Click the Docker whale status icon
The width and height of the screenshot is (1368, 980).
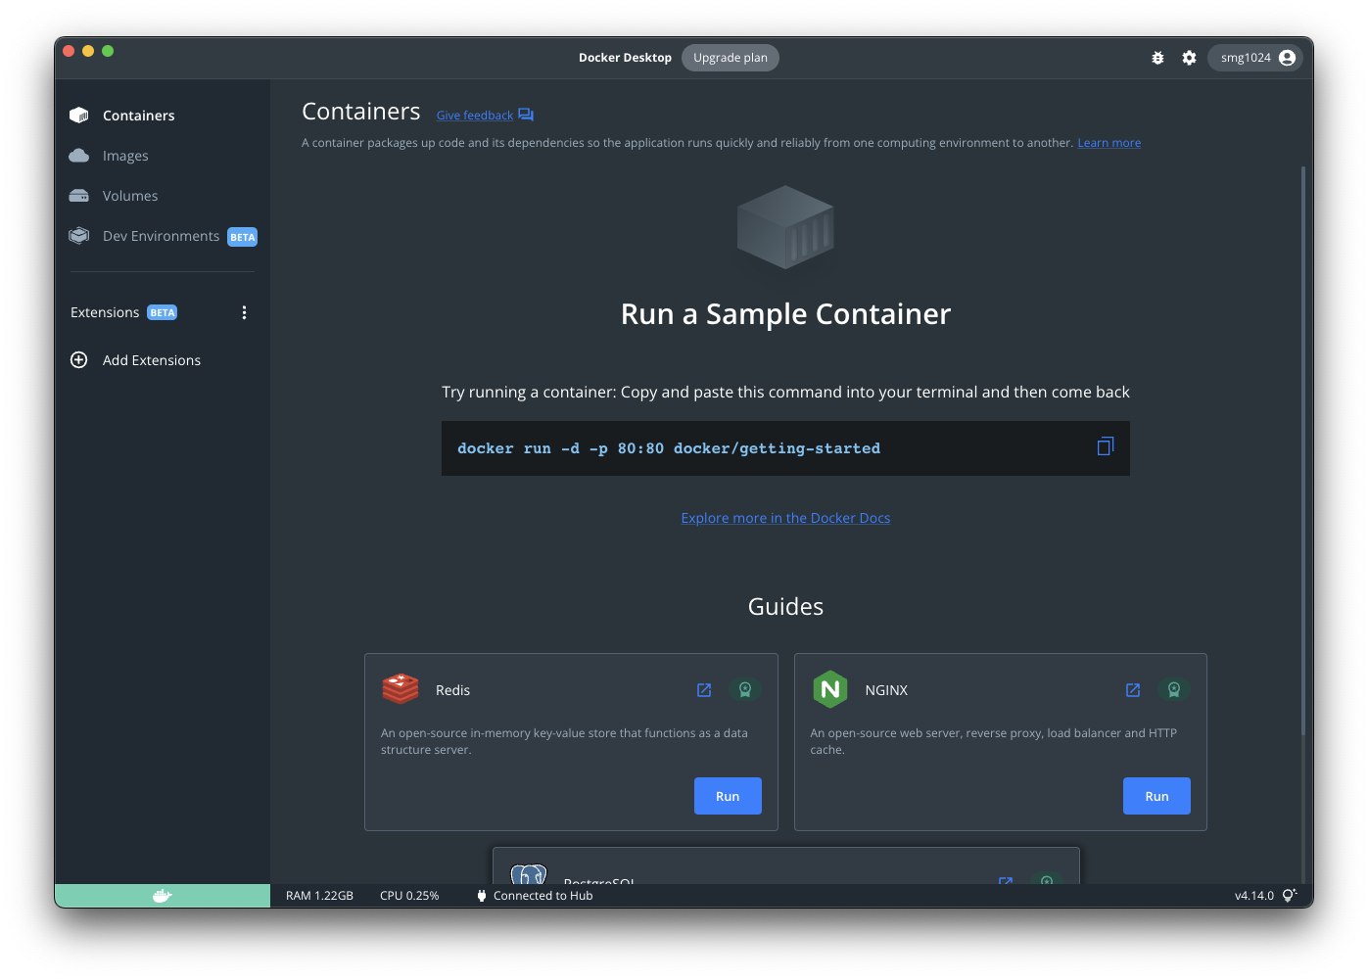tap(163, 896)
